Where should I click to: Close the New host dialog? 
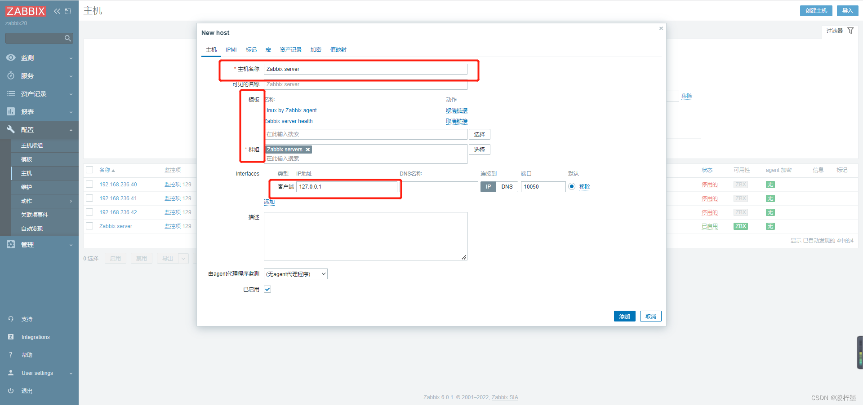(x=661, y=28)
